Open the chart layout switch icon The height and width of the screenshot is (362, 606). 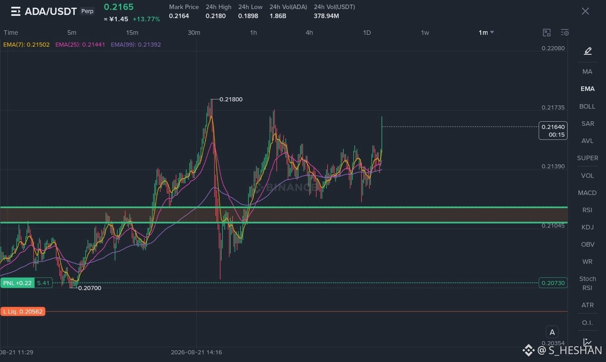(547, 33)
